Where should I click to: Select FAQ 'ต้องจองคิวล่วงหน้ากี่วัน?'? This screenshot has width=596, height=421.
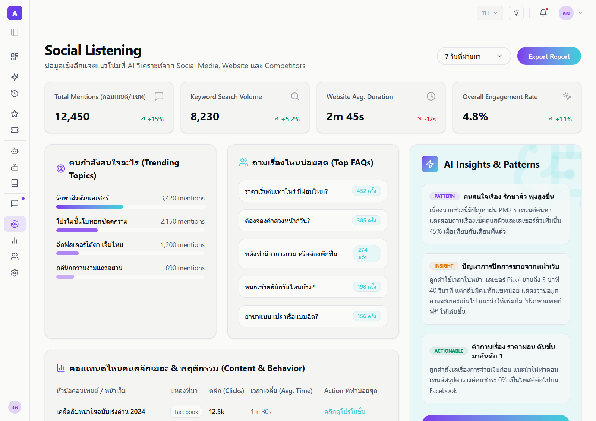(x=313, y=221)
